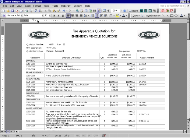The height and width of the screenshot is (138, 190).
Task: Run the spelling and grammar check
Action: click(36, 11)
